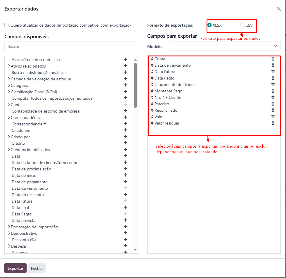Click the Exportar button
The width and height of the screenshot is (286, 278).
(x=15, y=268)
